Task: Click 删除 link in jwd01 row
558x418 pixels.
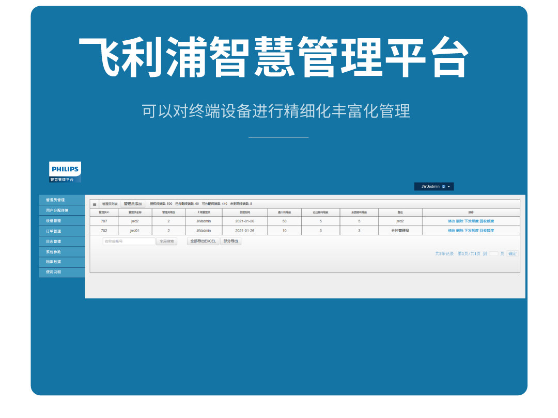Action: pyautogui.click(x=459, y=231)
